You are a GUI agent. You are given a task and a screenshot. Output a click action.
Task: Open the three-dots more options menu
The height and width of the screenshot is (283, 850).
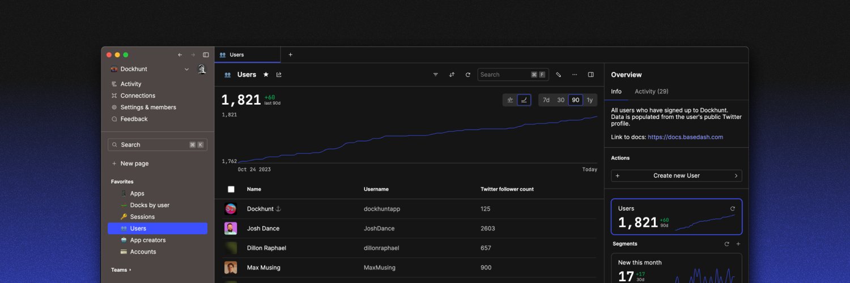[x=575, y=75]
